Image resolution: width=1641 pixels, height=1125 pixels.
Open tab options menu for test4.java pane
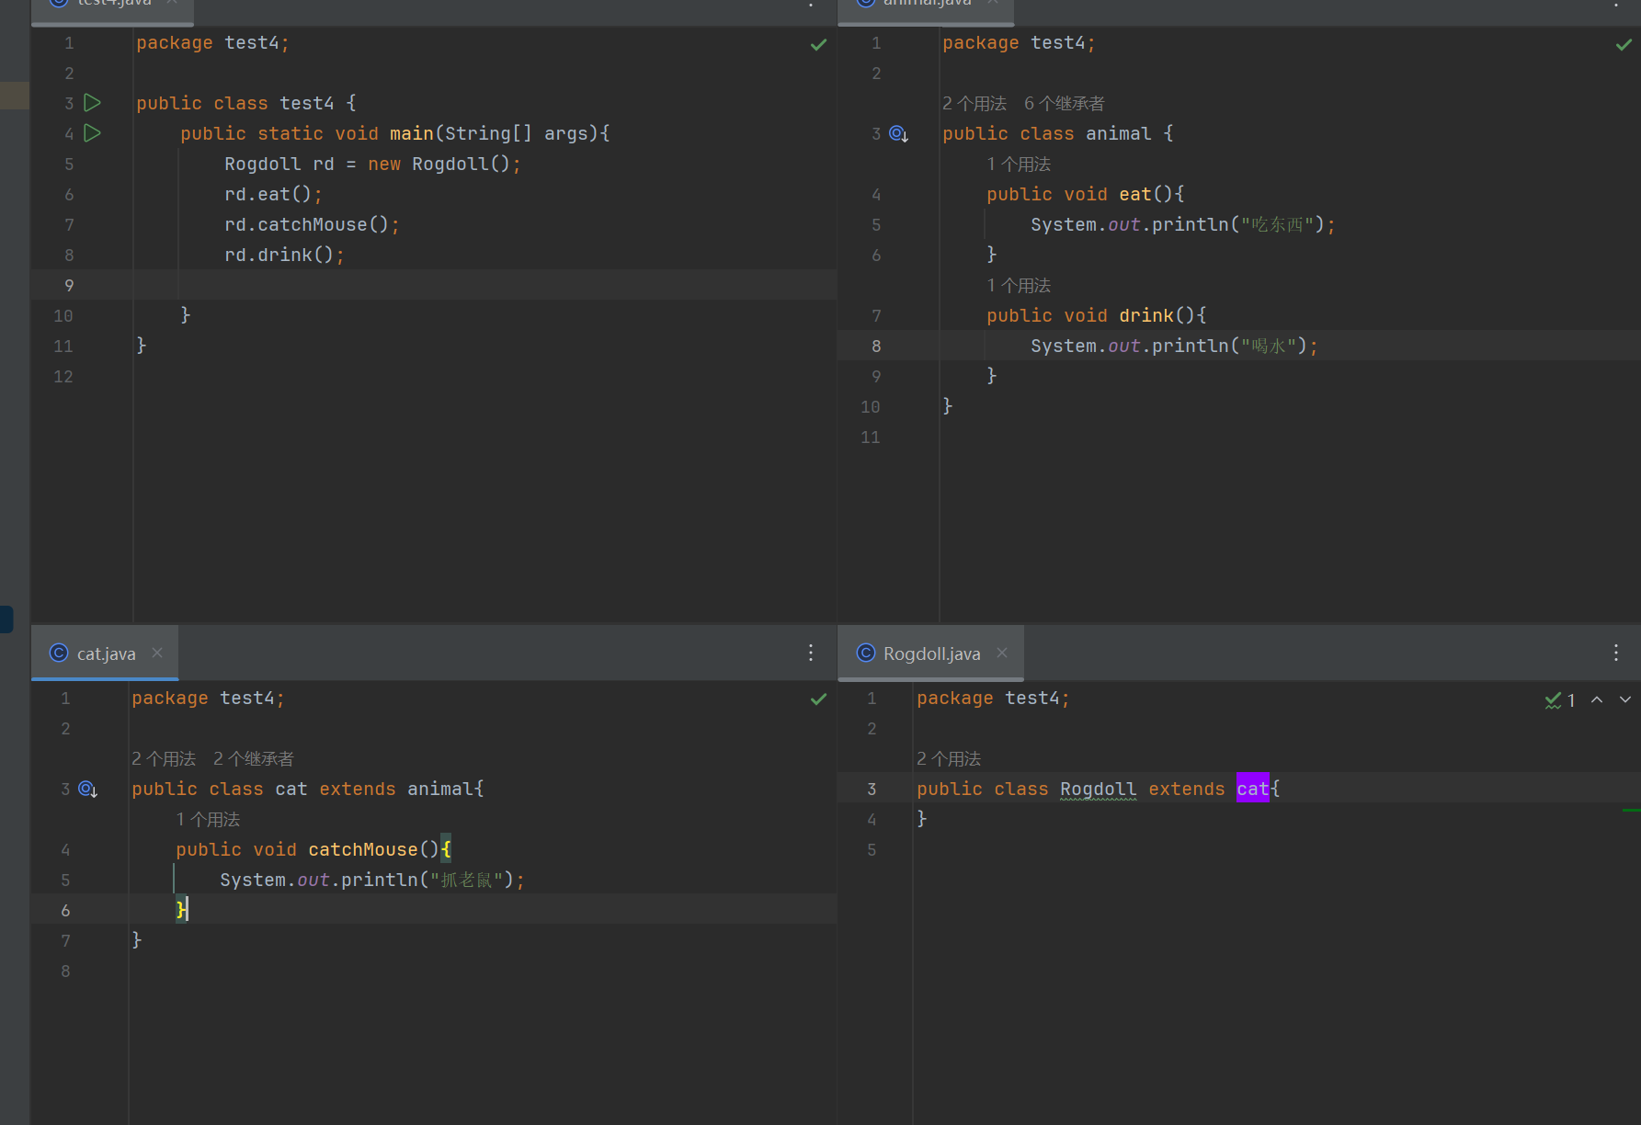point(811,4)
